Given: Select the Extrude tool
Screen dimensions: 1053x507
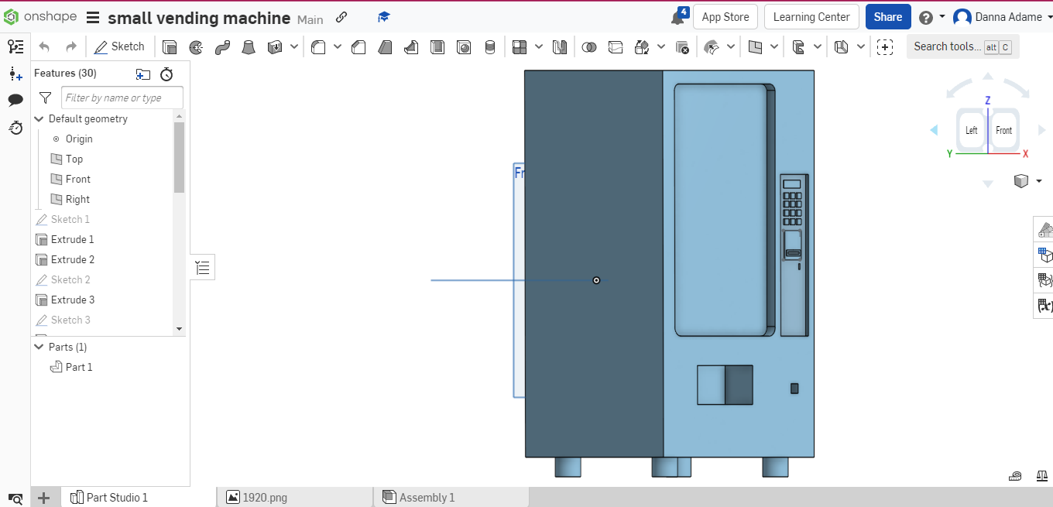Looking at the screenshot, I should tap(170, 46).
